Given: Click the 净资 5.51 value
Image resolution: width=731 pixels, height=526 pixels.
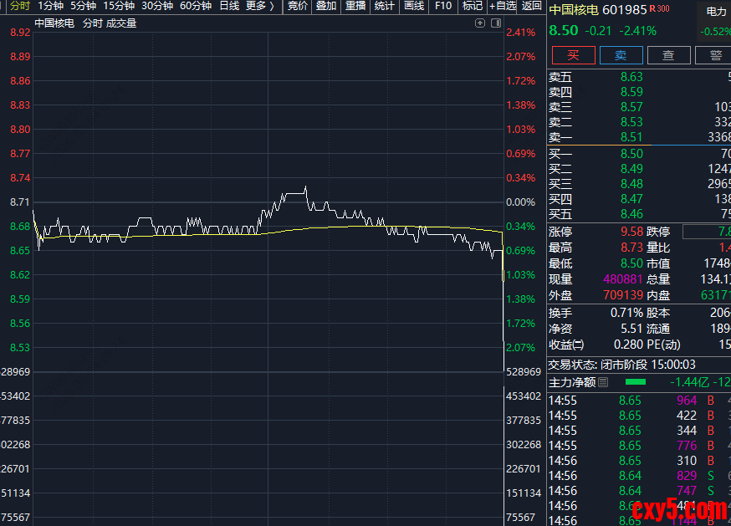Looking at the screenshot, I should point(631,329).
